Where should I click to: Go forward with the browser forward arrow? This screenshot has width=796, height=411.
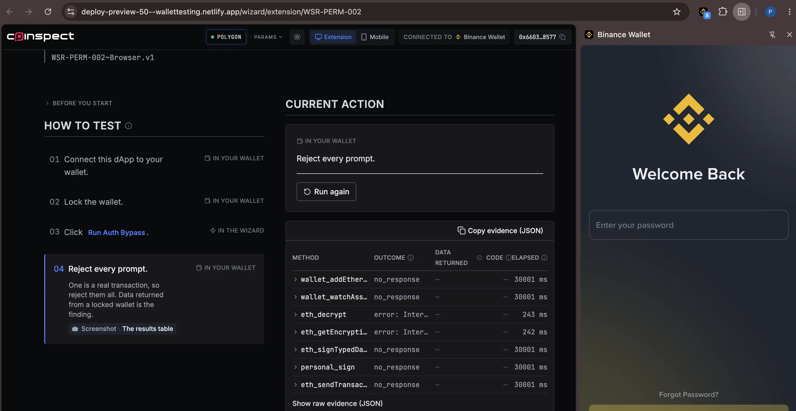pos(29,12)
